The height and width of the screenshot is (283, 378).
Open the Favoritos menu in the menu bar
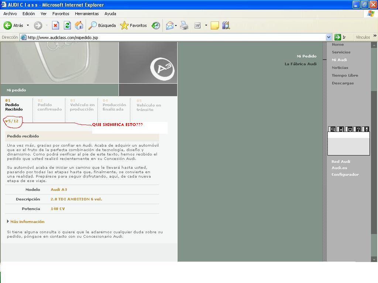coord(61,14)
